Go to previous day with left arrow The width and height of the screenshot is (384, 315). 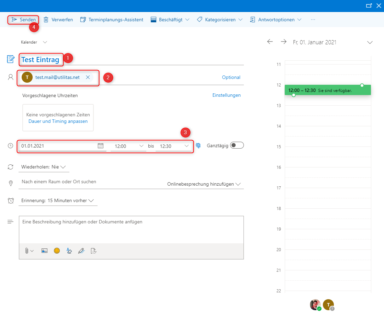[270, 42]
